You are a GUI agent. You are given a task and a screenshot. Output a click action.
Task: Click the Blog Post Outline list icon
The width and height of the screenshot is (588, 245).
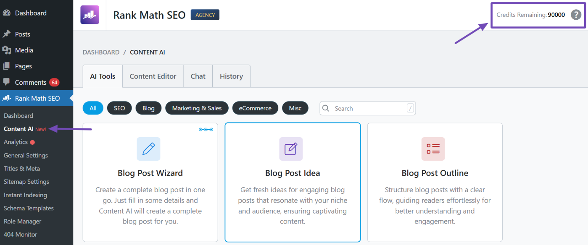[433, 149]
